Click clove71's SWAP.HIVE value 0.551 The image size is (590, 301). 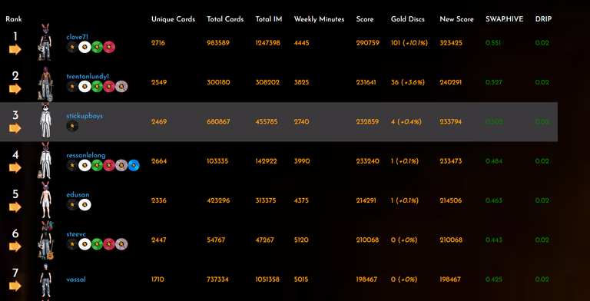[493, 43]
